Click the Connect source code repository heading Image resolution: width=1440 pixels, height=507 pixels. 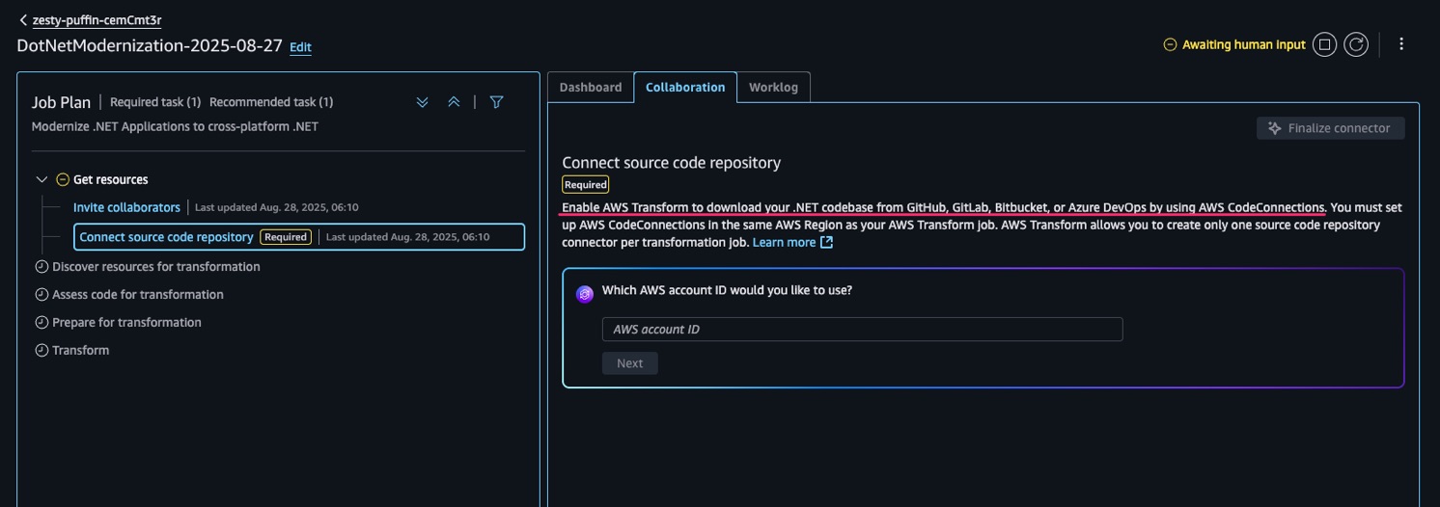tap(672, 163)
